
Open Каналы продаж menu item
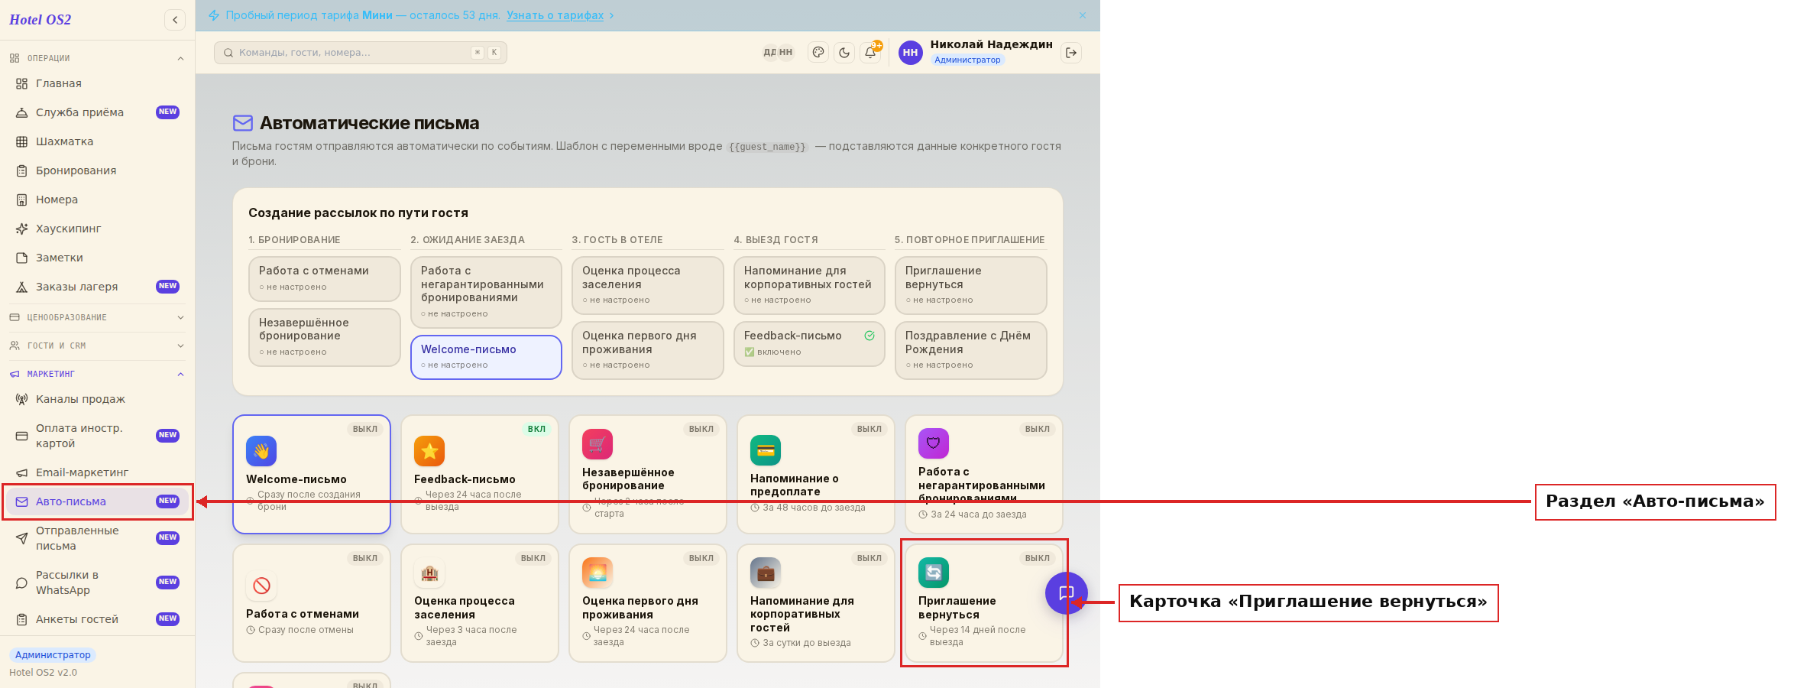pyautogui.click(x=97, y=399)
